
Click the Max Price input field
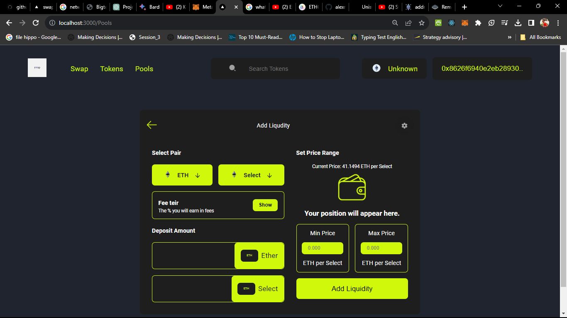point(381,248)
